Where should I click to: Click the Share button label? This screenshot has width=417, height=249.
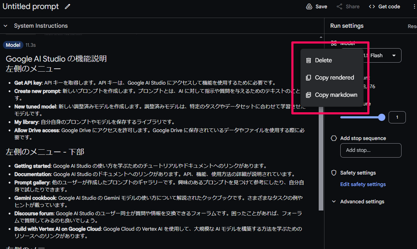coord(353,7)
